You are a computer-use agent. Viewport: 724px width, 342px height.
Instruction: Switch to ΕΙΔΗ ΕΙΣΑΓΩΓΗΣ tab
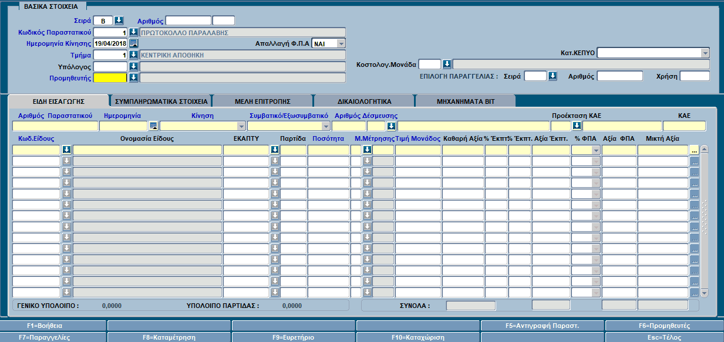58,101
